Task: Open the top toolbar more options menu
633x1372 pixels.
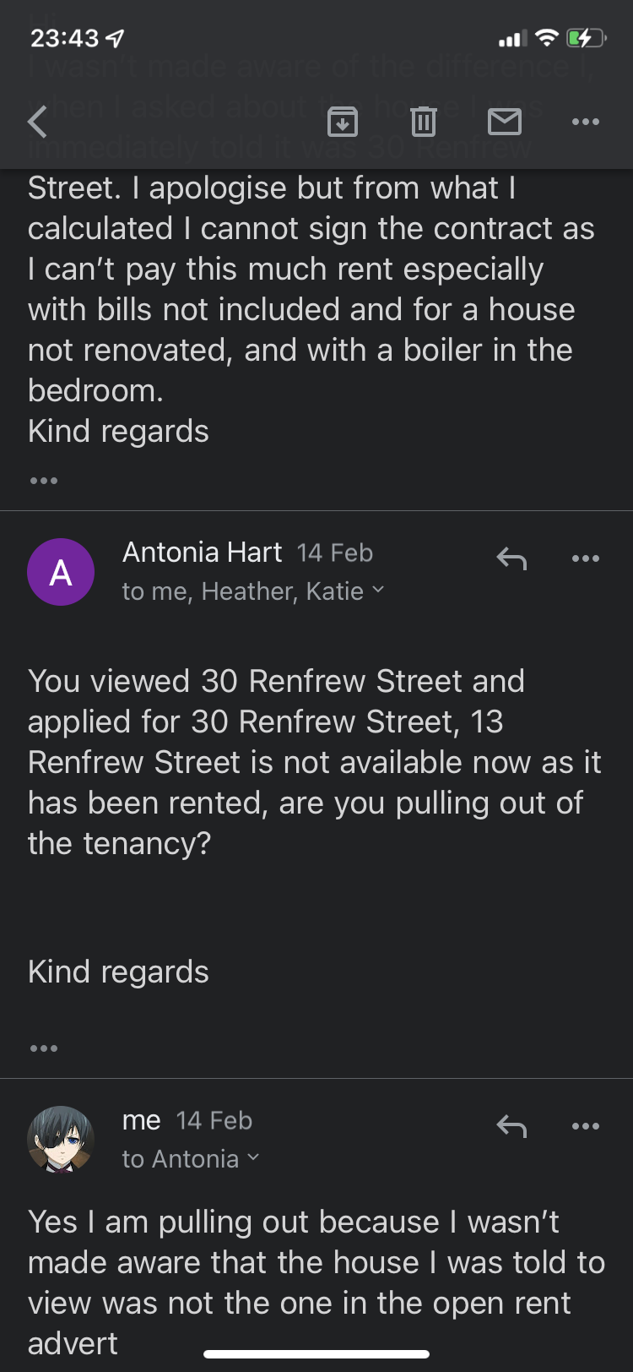Action: tap(585, 122)
